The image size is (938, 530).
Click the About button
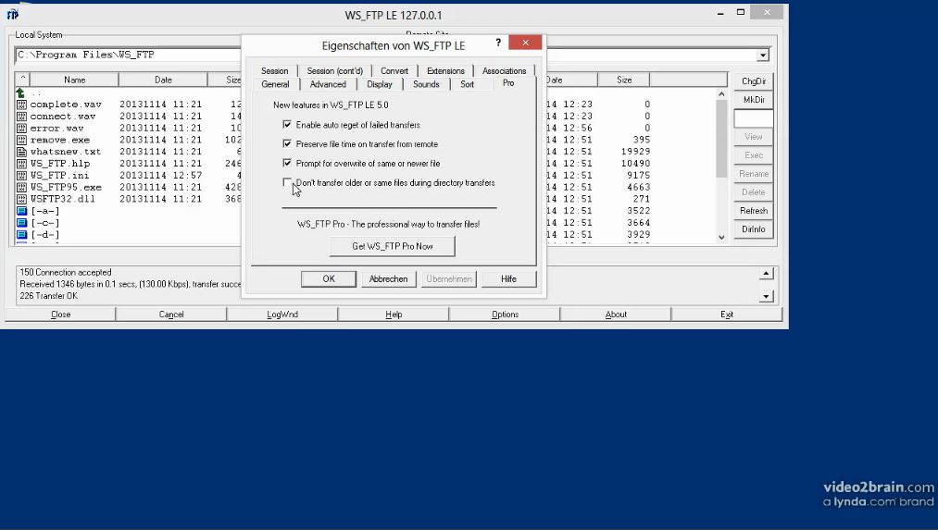[x=616, y=314]
